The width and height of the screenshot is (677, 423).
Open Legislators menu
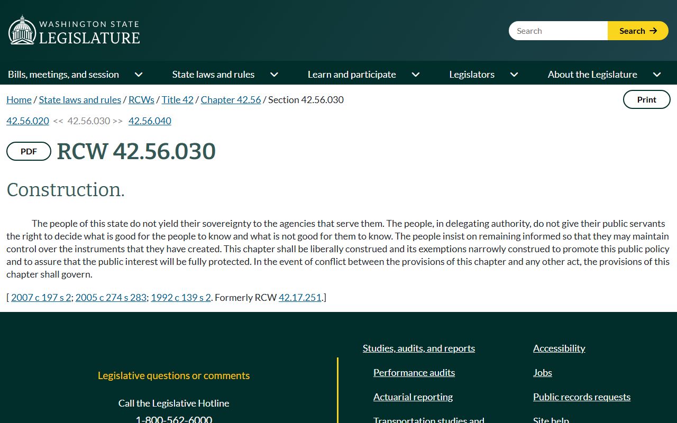coord(472,75)
